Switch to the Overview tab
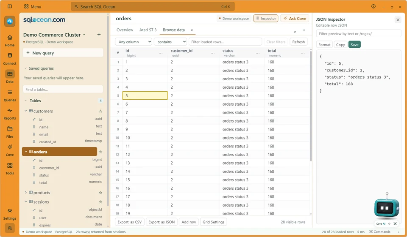The image size is (407, 237). pos(125,30)
